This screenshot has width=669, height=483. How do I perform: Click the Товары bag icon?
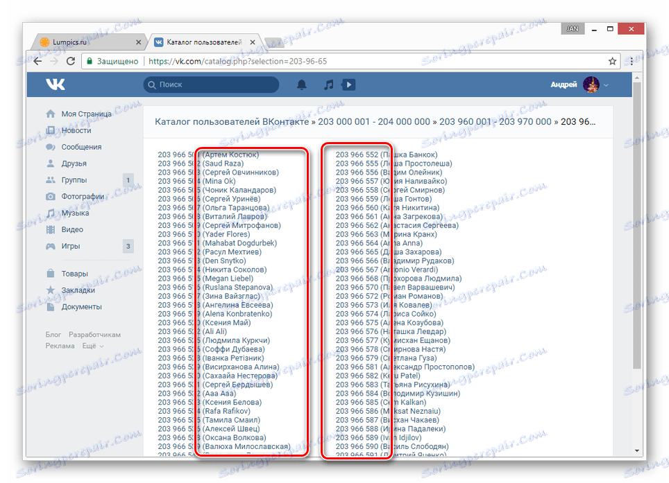51,274
